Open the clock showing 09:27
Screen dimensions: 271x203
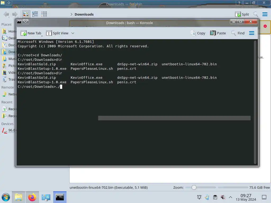(x=246, y=197)
